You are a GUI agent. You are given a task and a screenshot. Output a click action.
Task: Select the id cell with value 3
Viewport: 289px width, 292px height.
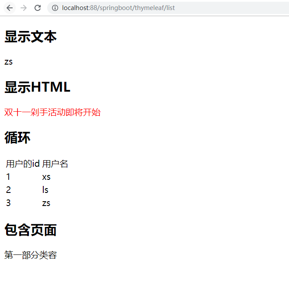[8, 203]
